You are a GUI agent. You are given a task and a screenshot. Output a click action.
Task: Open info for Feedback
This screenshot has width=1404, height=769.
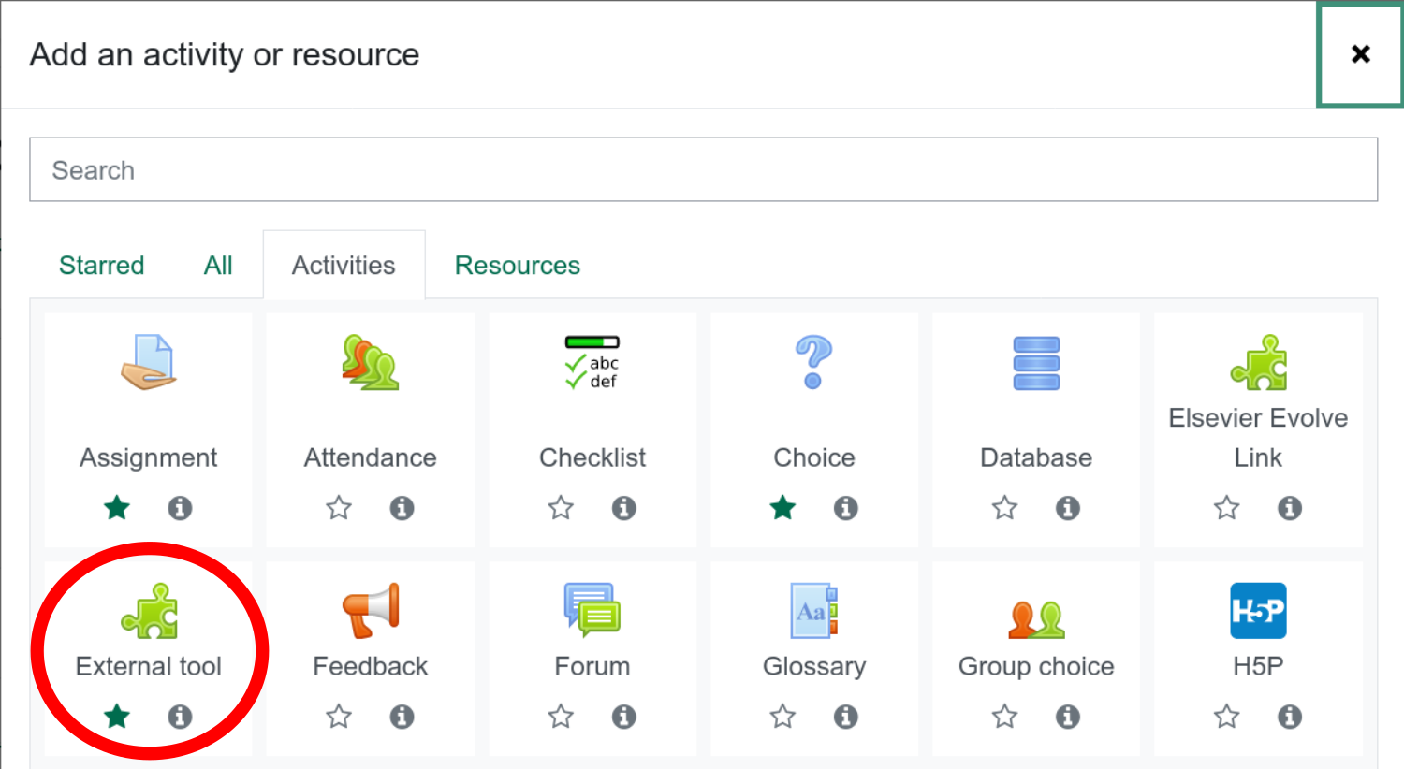click(402, 717)
